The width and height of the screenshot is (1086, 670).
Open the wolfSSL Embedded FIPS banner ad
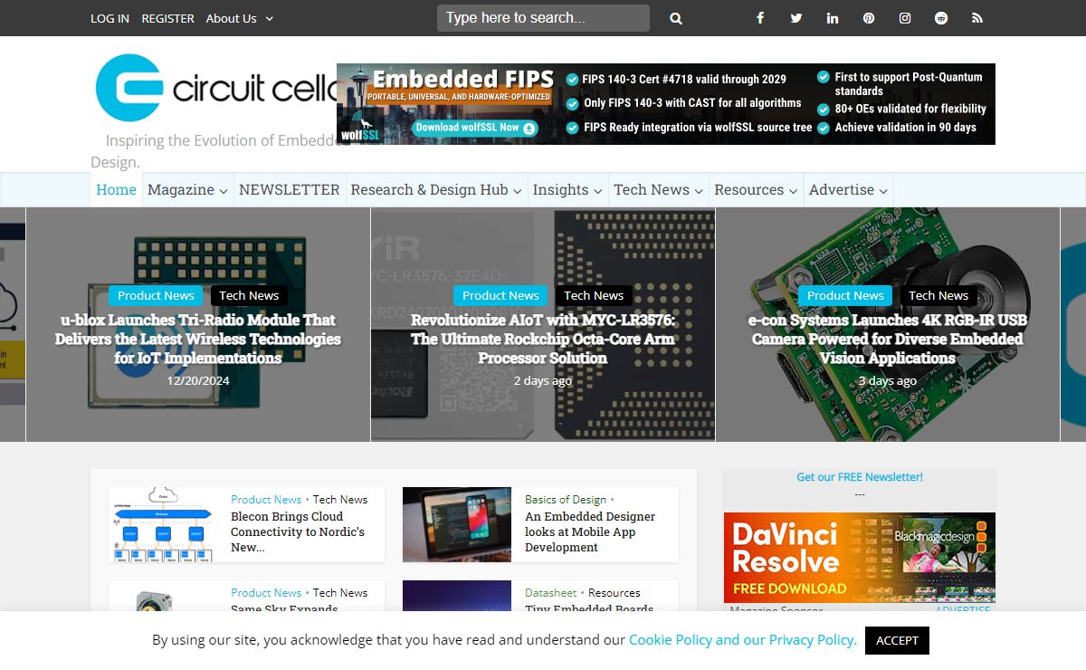tap(666, 104)
